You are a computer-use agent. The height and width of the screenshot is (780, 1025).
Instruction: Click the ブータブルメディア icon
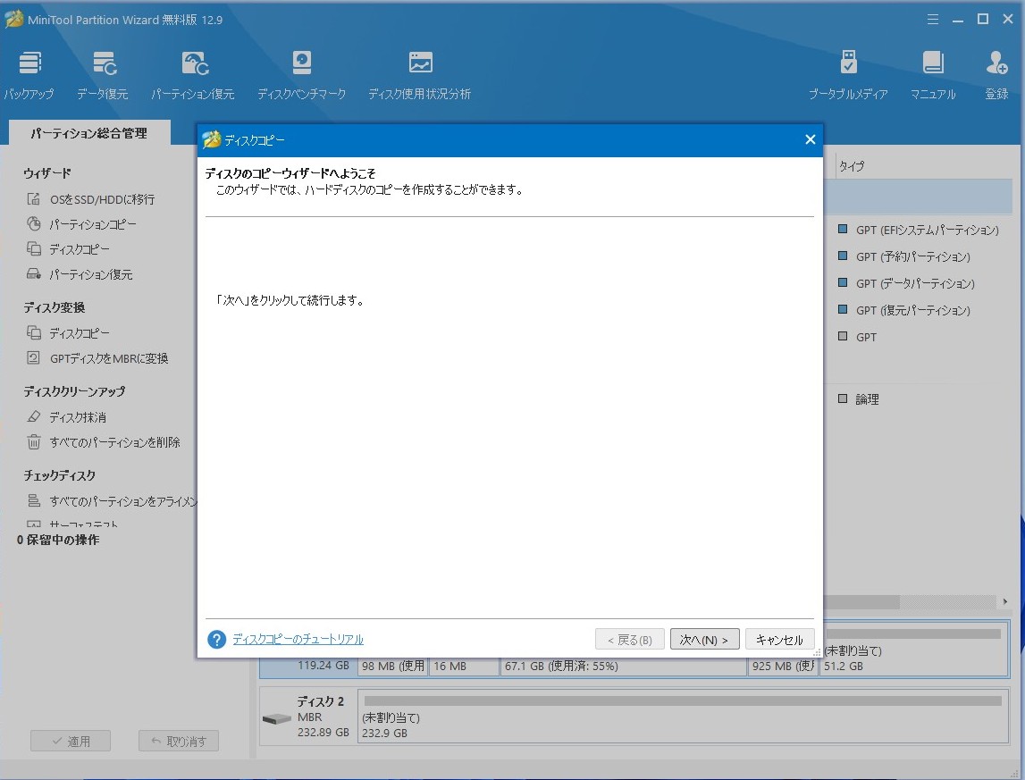tap(848, 64)
